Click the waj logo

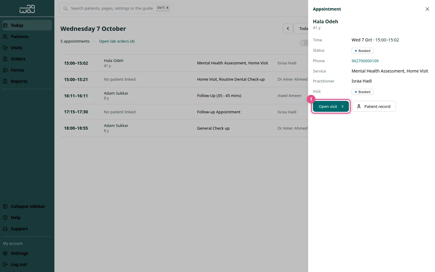27,9
